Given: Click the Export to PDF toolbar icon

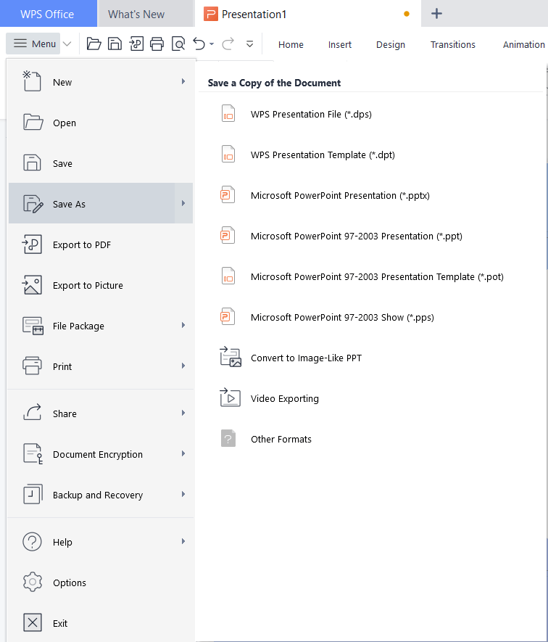Looking at the screenshot, I should coord(136,44).
